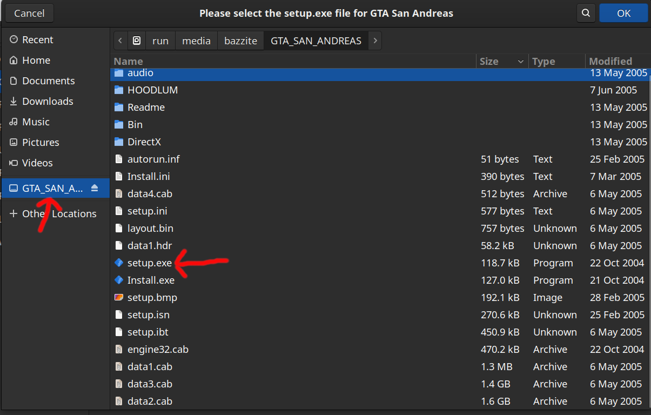
Task: Select the setup.bmp file name
Action: click(152, 297)
